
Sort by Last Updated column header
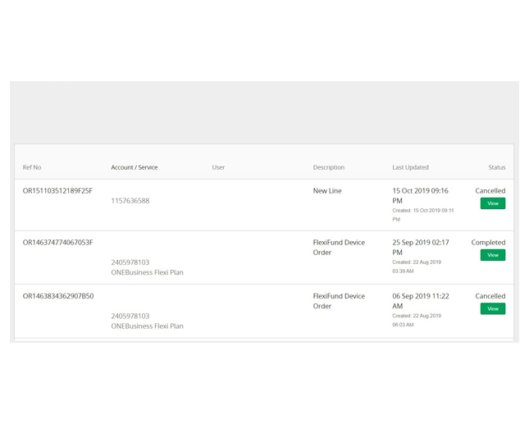click(x=410, y=167)
